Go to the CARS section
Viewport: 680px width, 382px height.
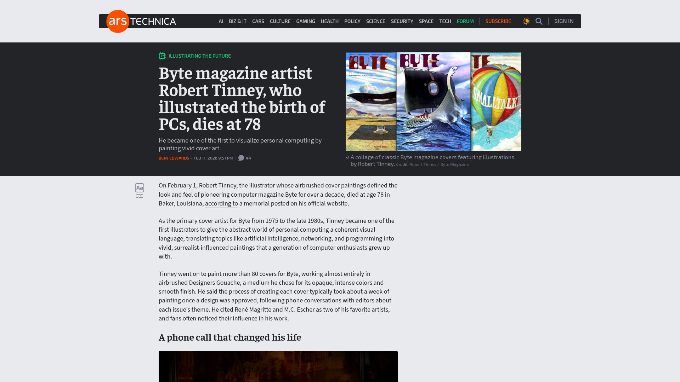click(258, 21)
